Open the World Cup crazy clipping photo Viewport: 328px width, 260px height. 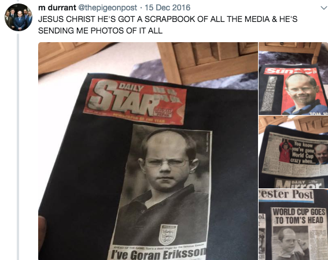293,152
